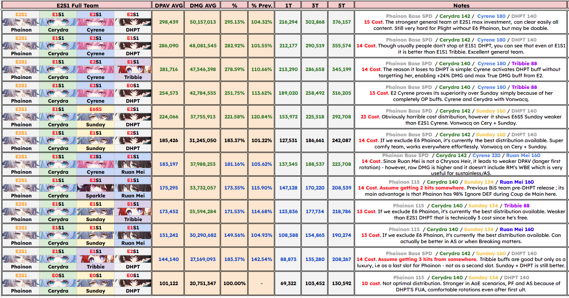The image size is (569, 298).
Task: Select the 5T value 130,592
Action: coord(341,283)
